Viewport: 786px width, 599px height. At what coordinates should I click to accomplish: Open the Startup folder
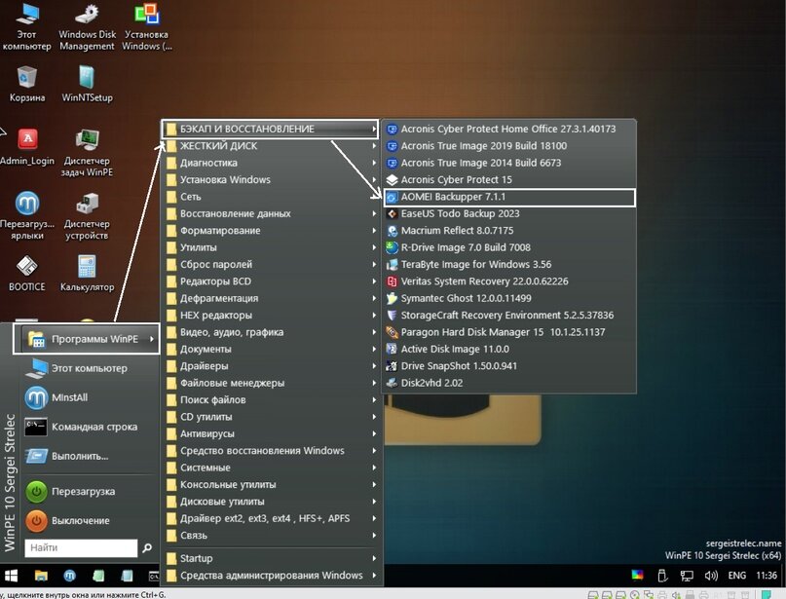point(271,558)
